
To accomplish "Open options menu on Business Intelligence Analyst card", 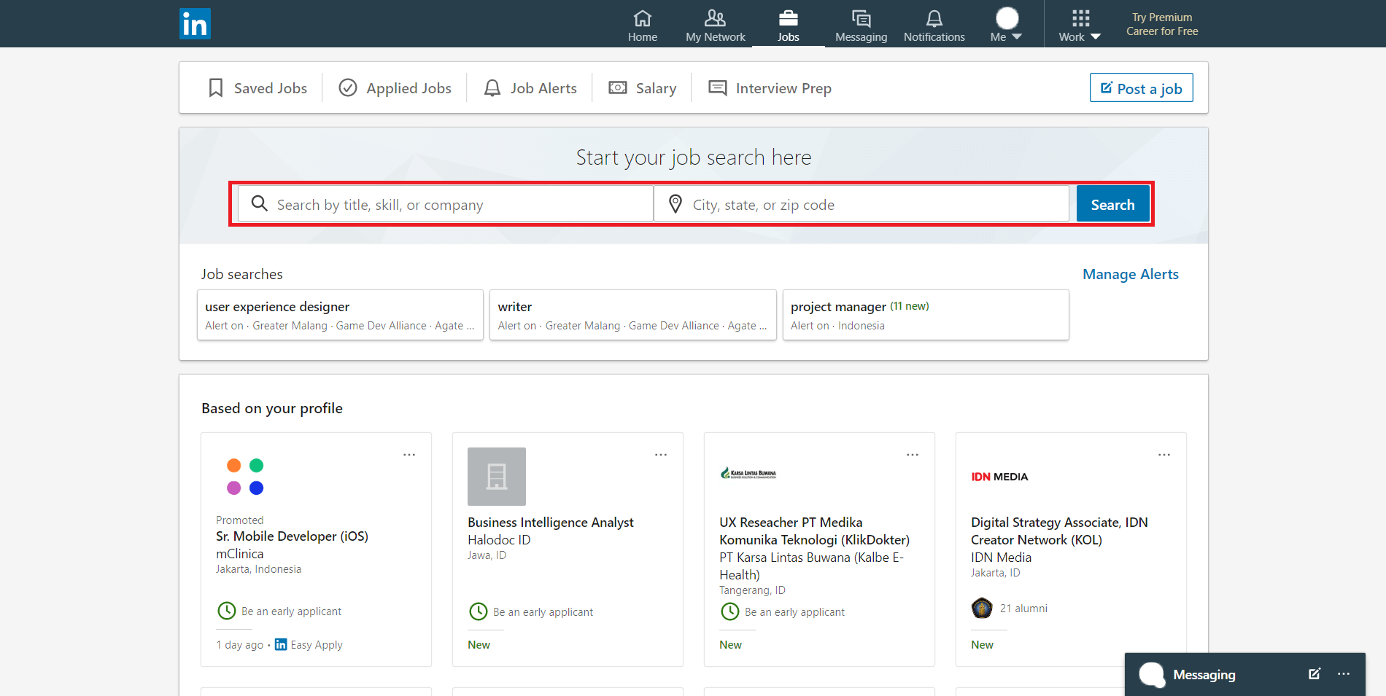I will [x=661, y=455].
